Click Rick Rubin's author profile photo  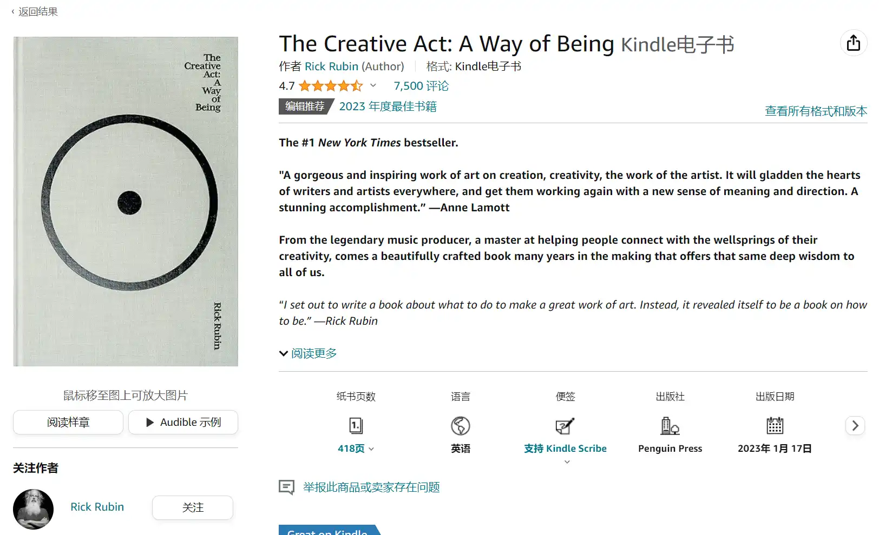click(x=34, y=509)
